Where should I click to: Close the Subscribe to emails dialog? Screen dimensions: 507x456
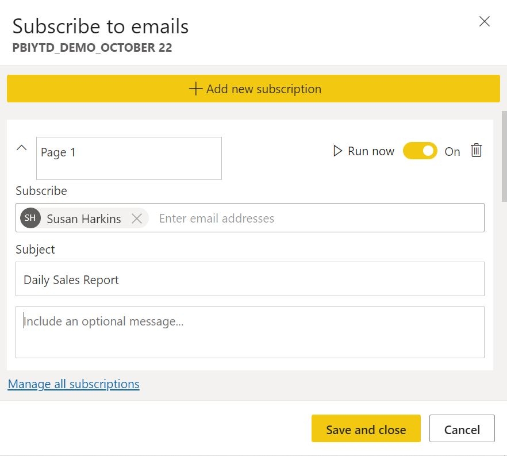484,21
